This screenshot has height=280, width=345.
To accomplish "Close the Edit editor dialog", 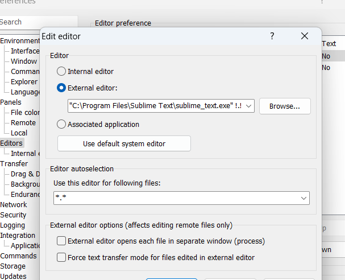I will click(x=305, y=36).
